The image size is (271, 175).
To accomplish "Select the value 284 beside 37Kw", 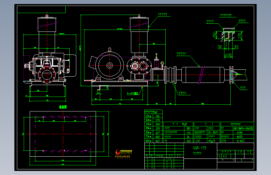I will pos(158,124).
